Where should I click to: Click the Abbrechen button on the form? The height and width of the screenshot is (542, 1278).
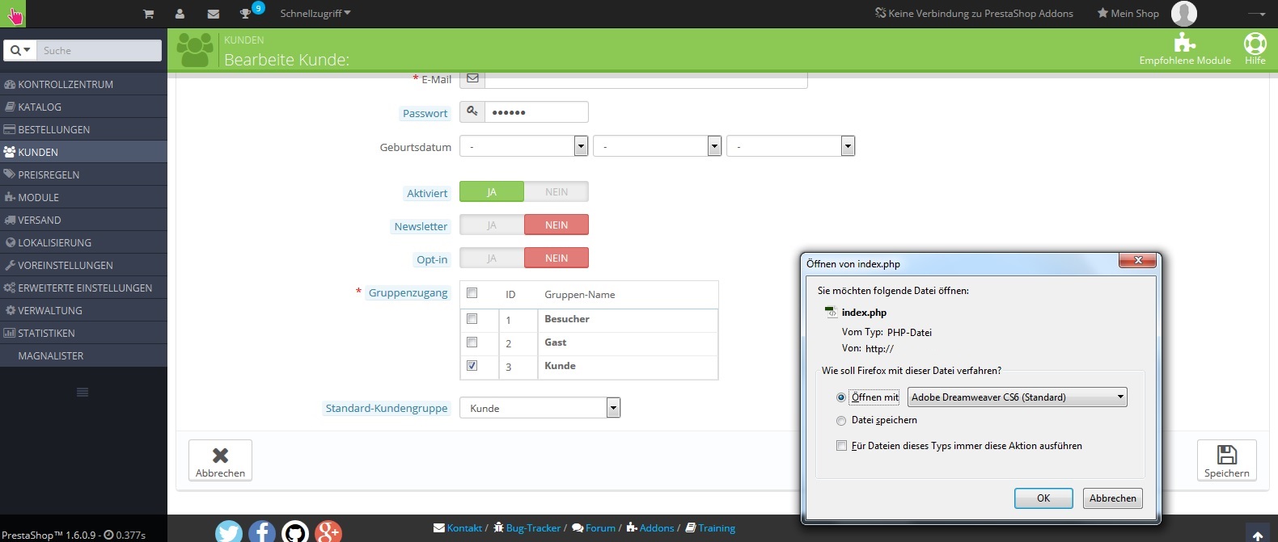coord(220,460)
